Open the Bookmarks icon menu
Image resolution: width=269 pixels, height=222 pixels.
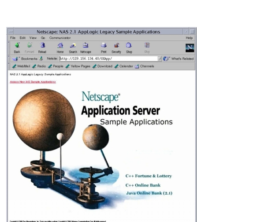click(x=15, y=59)
